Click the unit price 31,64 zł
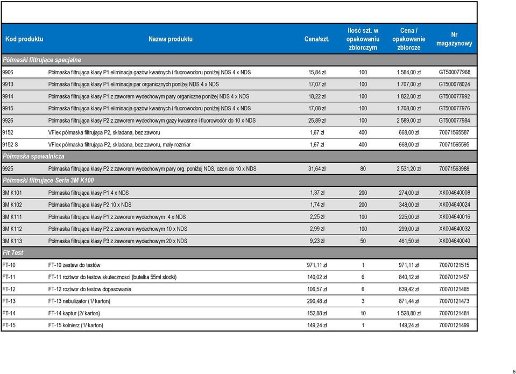This screenshot has width=516, height=374. click(317, 168)
